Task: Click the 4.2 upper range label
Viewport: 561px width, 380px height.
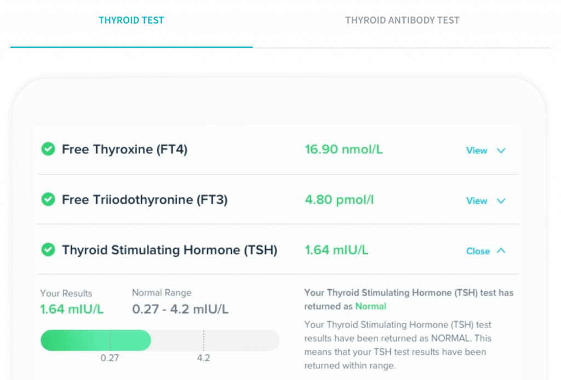Action: coord(204,358)
